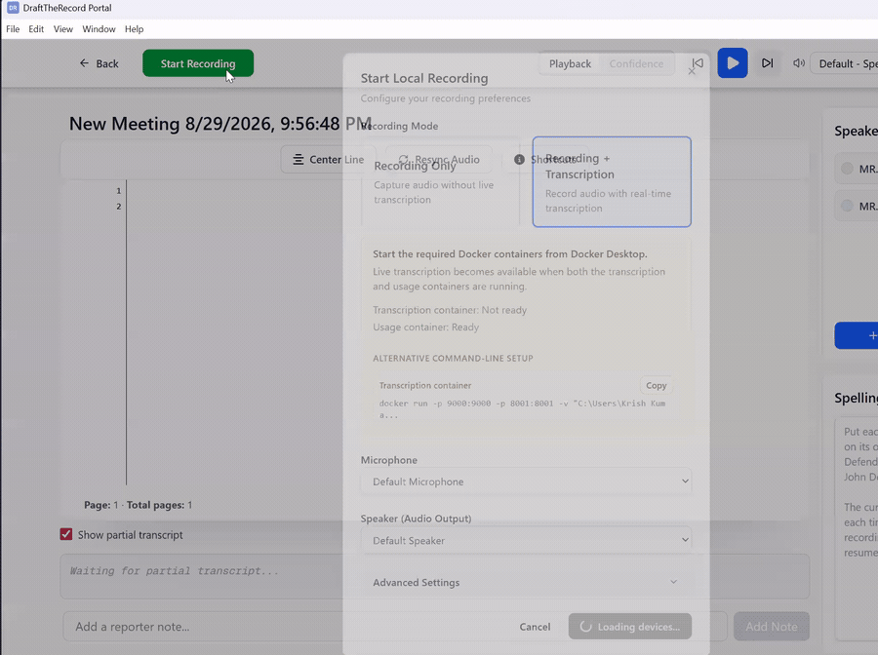
Task: Click the 'Start Local Recording' dialog heading
Action: tap(424, 78)
